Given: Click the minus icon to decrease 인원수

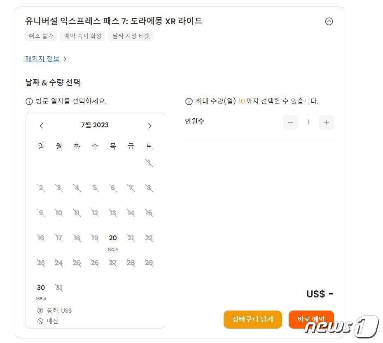Looking at the screenshot, I should tap(290, 122).
